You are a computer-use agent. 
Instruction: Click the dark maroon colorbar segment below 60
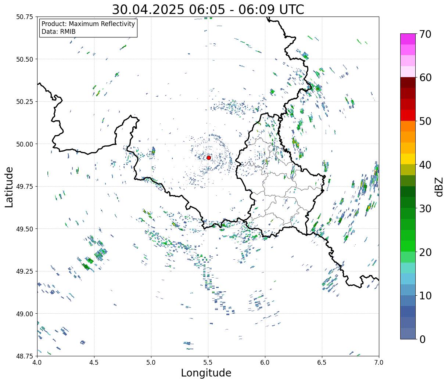click(x=408, y=83)
